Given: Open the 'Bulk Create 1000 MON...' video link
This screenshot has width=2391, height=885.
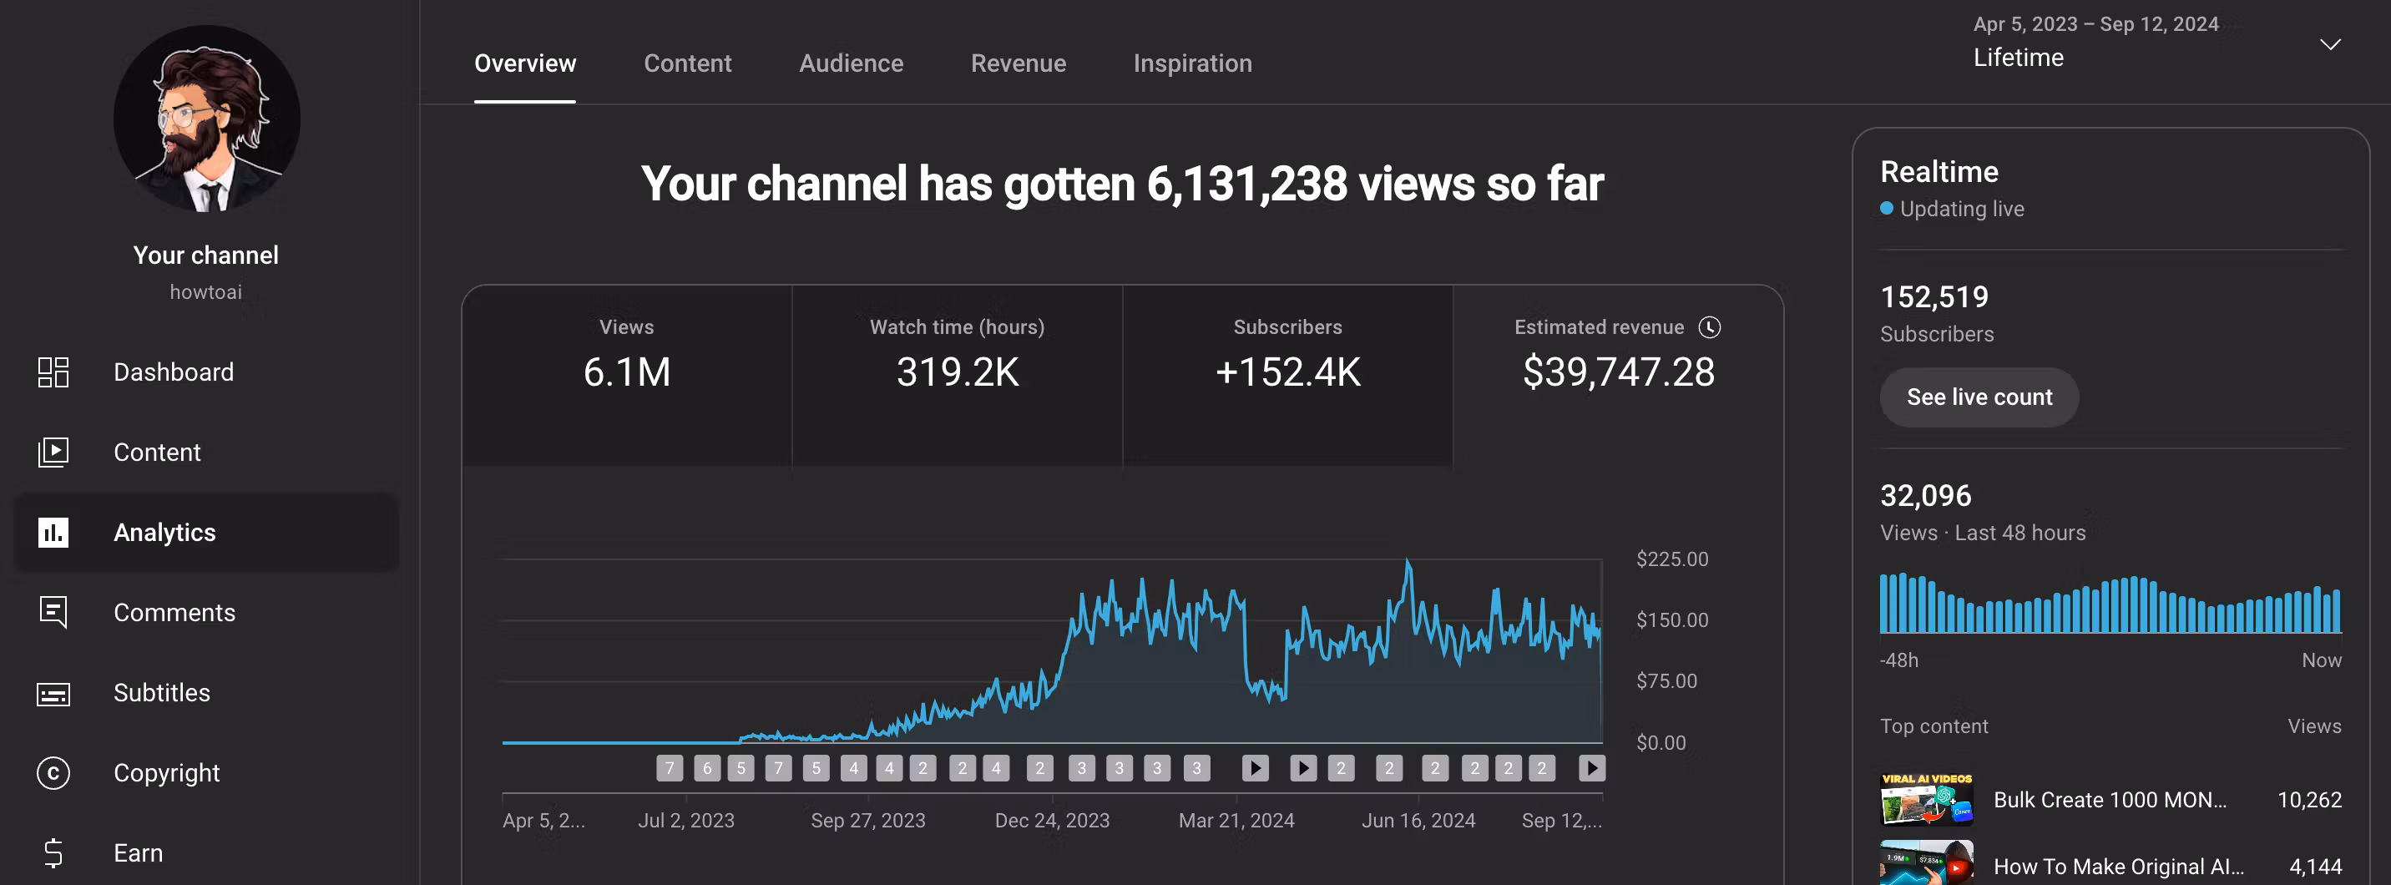Looking at the screenshot, I should [x=2109, y=800].
